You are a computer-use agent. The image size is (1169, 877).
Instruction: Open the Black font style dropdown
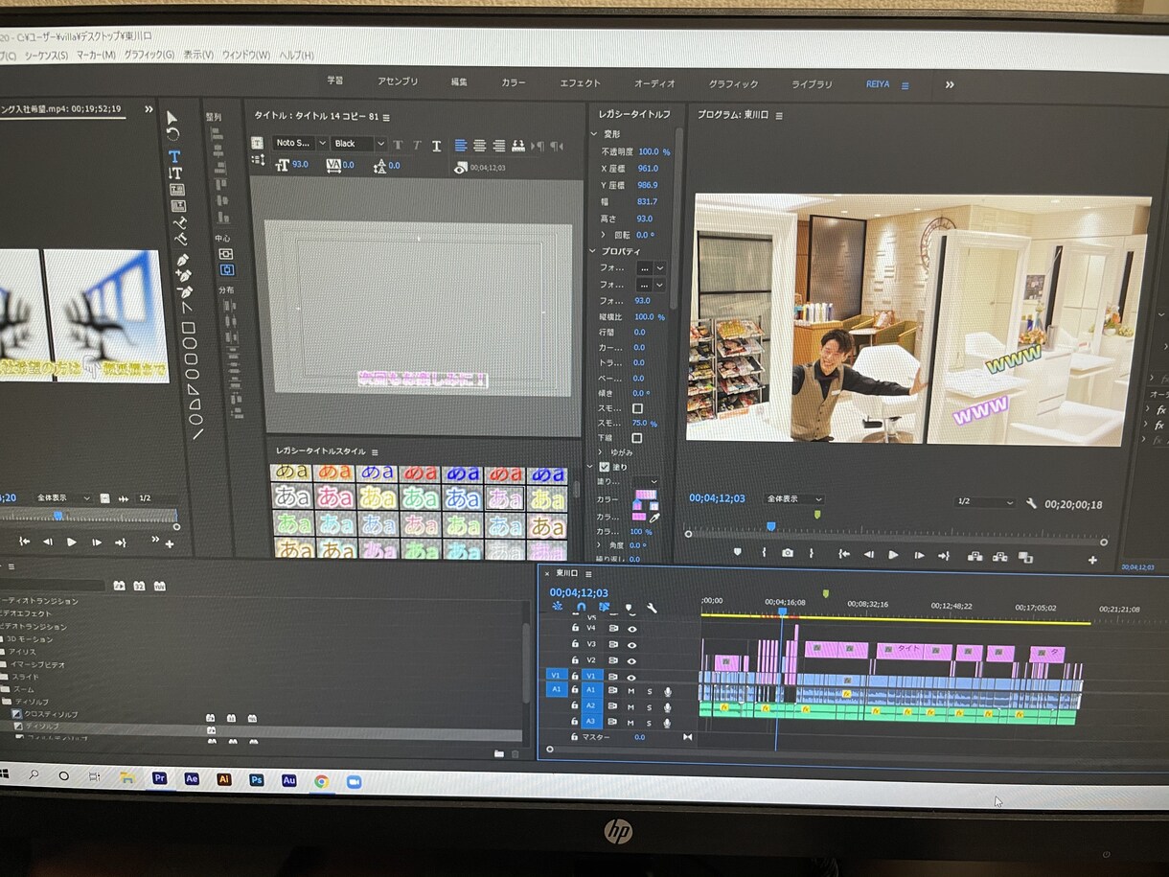tap(359, 144)
